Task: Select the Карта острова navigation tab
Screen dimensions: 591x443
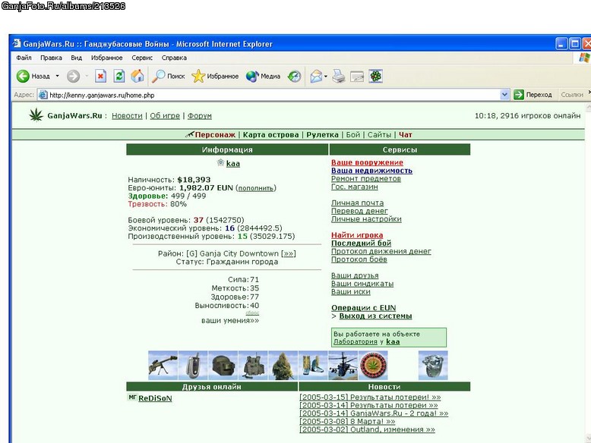Action: click(x=270, y=135)
